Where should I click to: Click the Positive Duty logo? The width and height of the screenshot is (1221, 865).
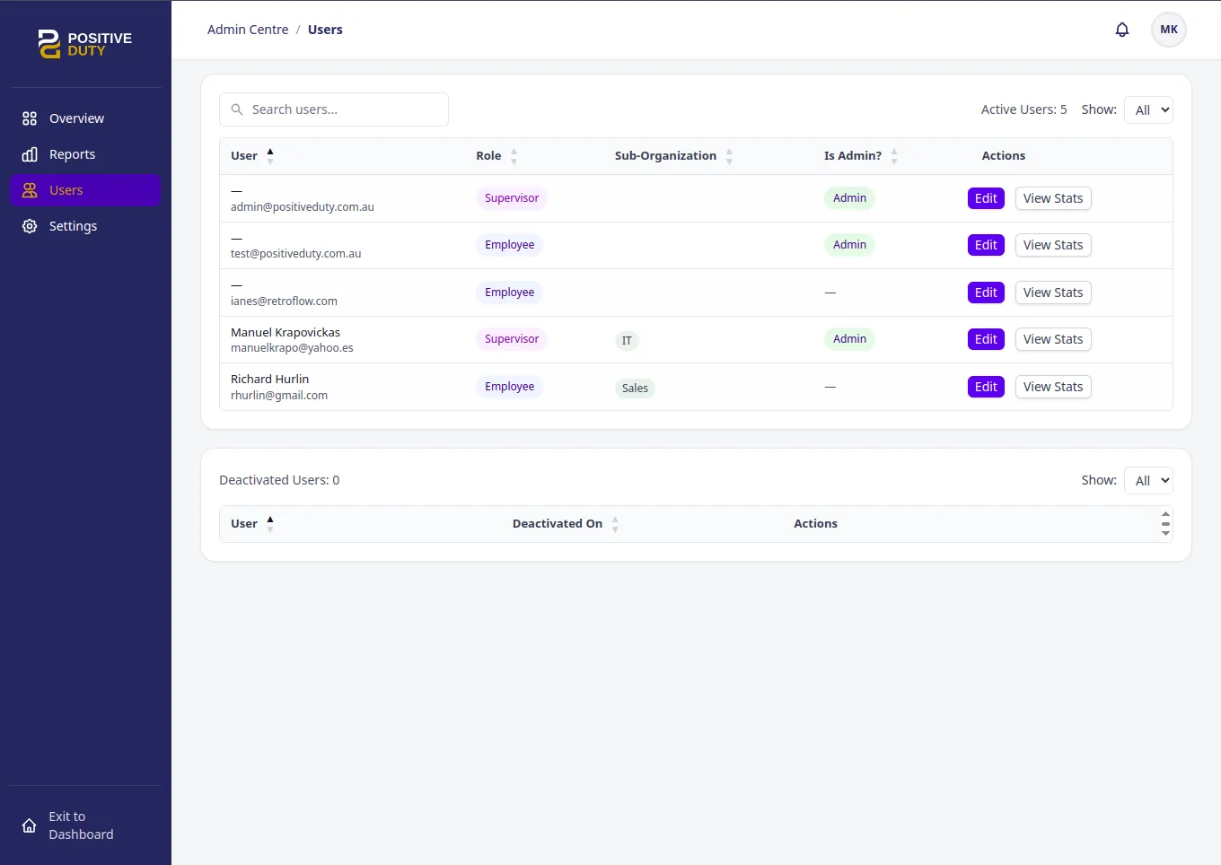click(85, 43)
